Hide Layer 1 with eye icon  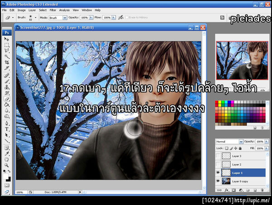click(x=218, y=172)
